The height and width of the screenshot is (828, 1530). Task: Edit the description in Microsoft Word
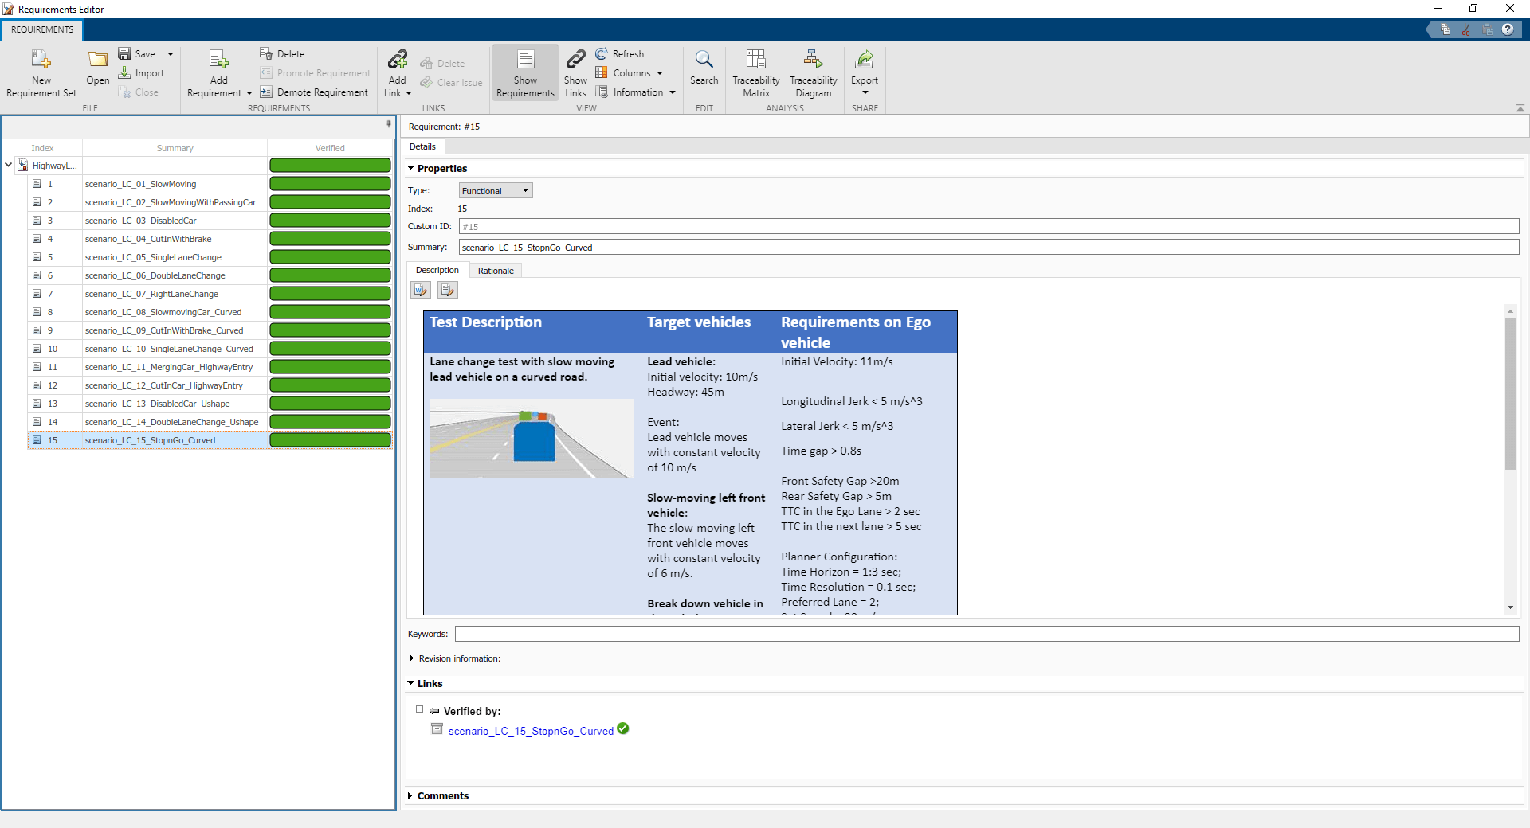[420, 290]
